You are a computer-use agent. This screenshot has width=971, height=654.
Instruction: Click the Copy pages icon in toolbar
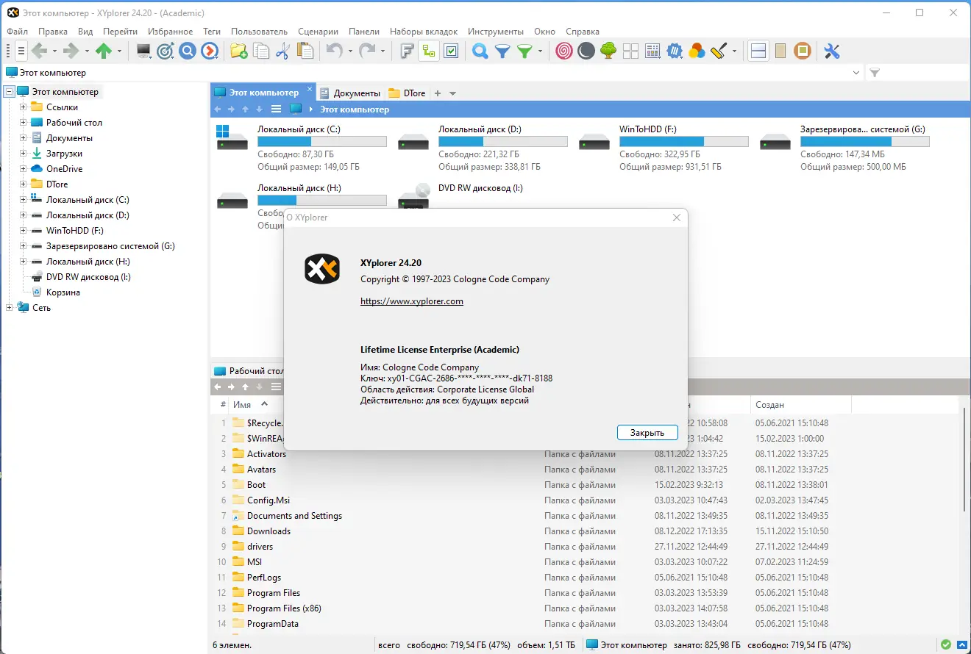(x=261, y=51)
